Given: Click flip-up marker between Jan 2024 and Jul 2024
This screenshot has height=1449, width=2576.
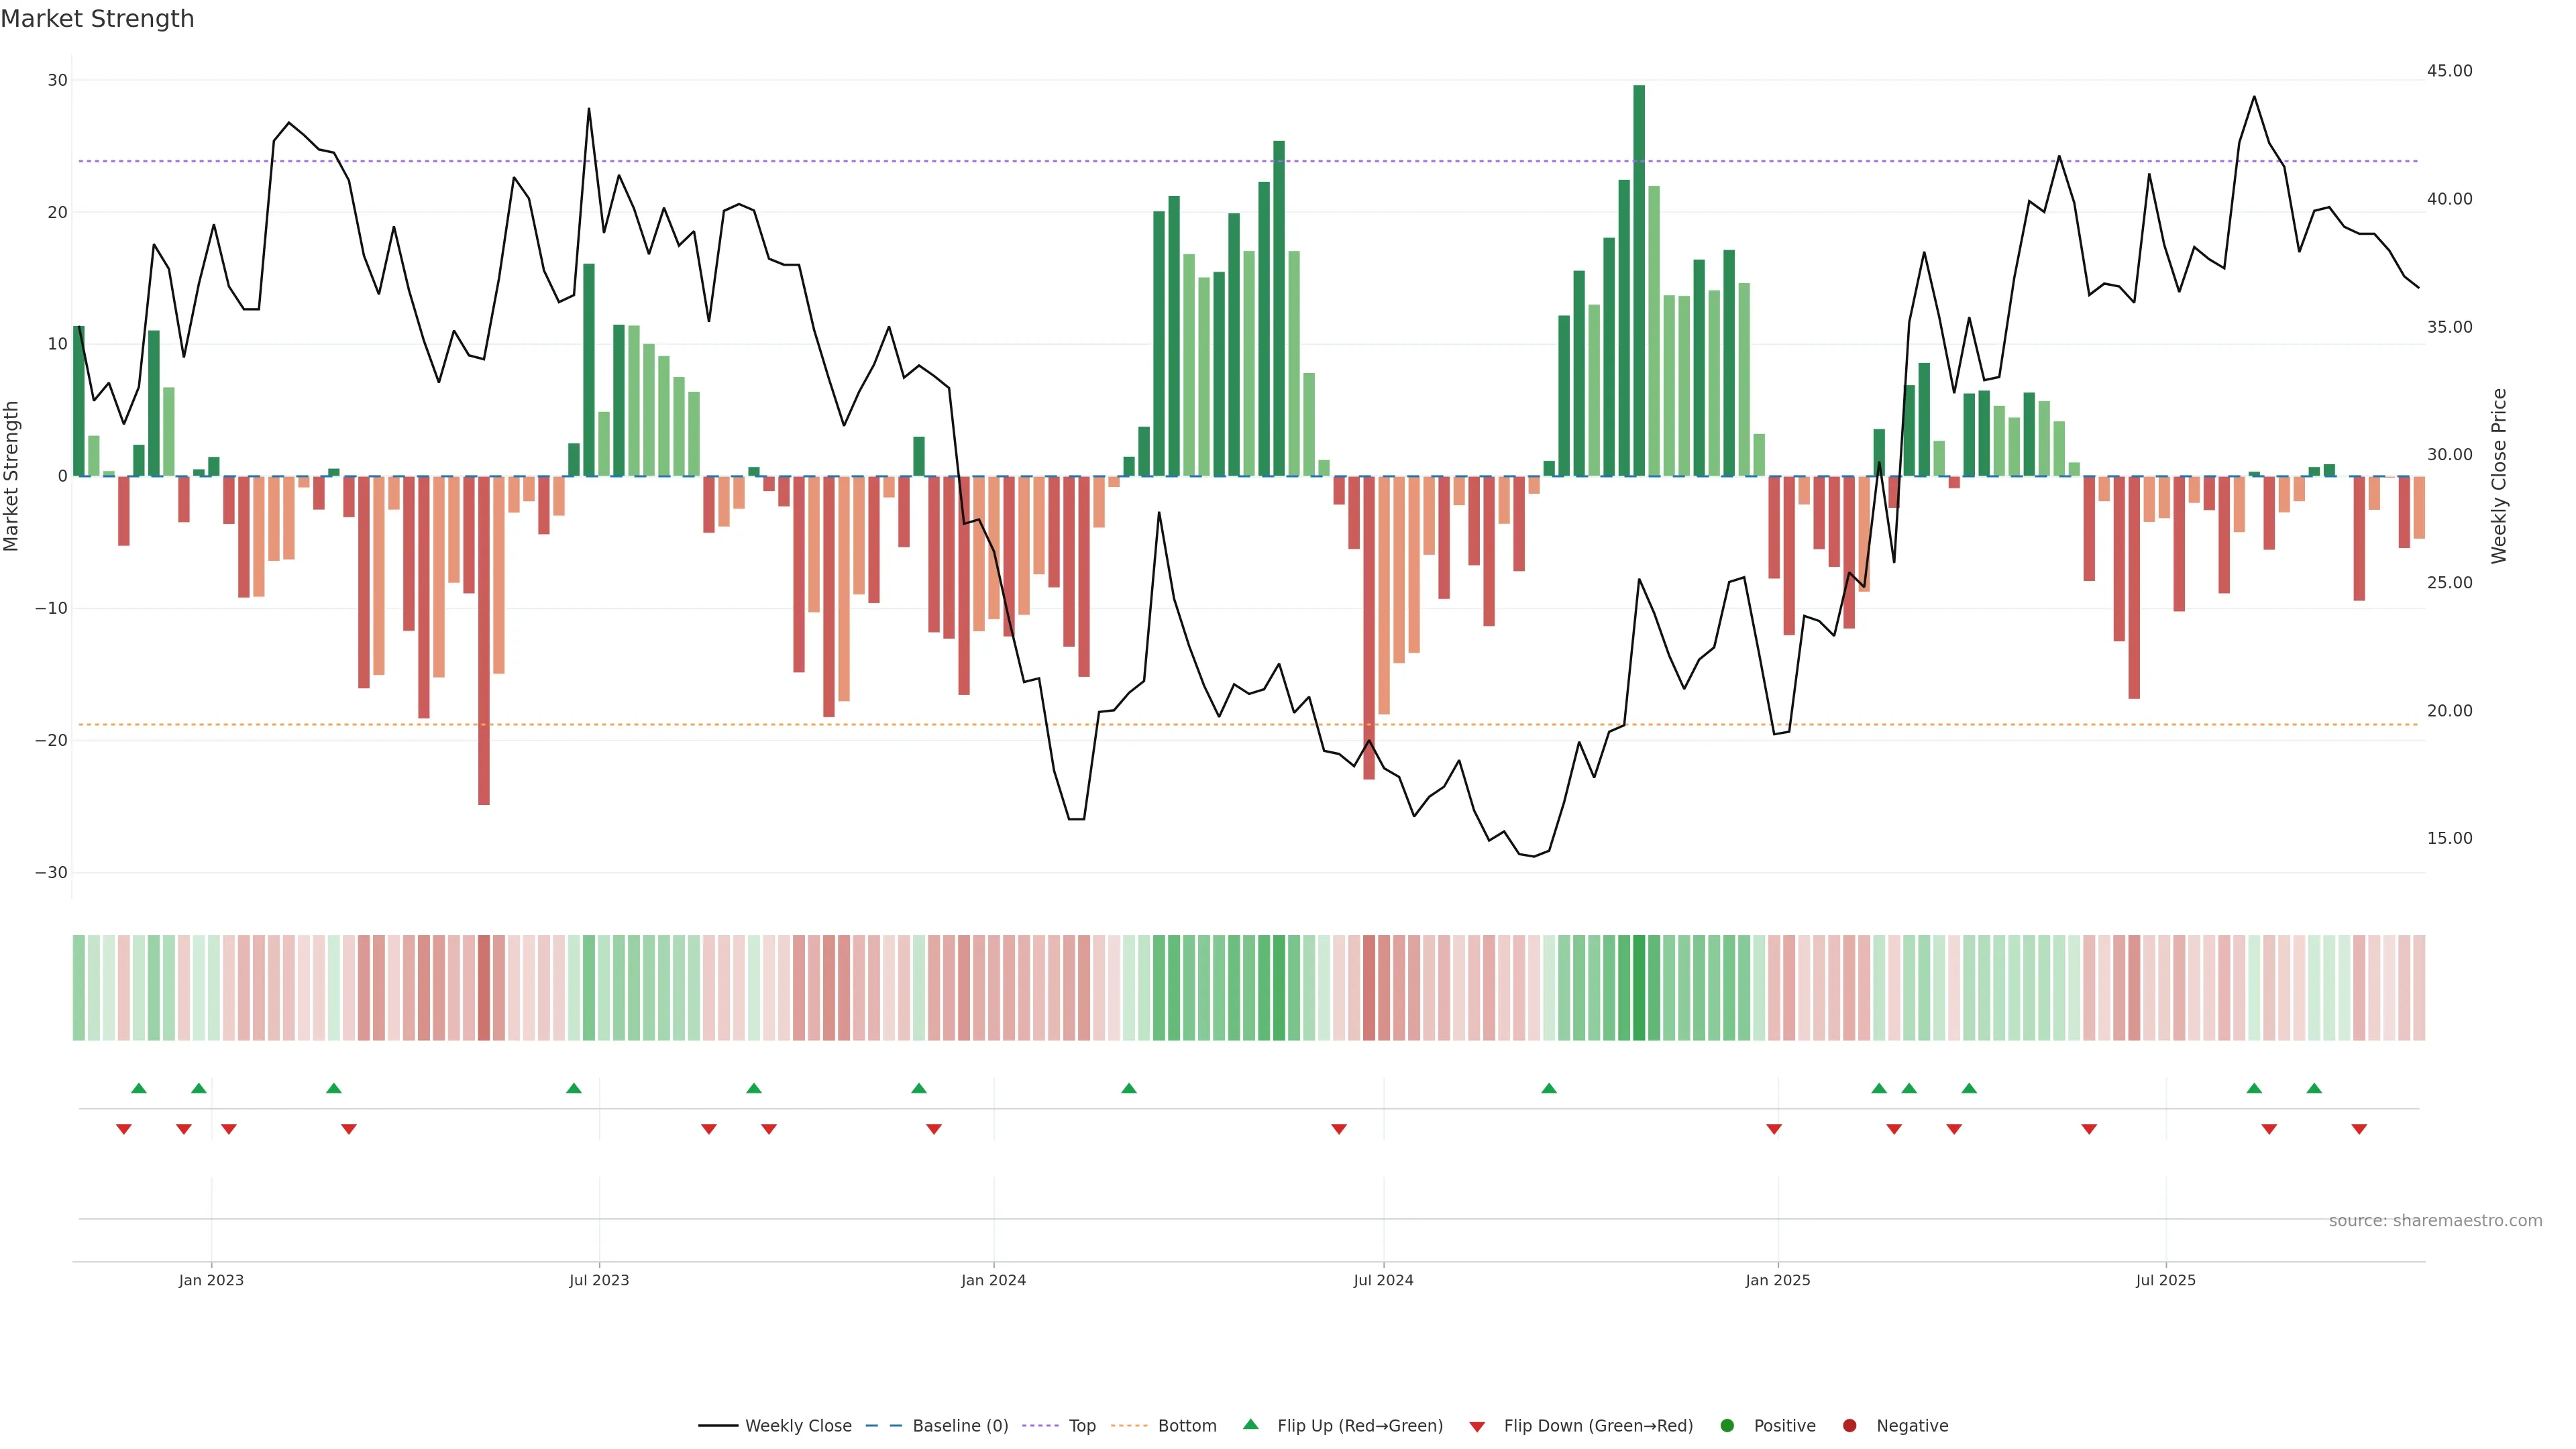Looking at the screenshot, I should click(1129, 1088).
